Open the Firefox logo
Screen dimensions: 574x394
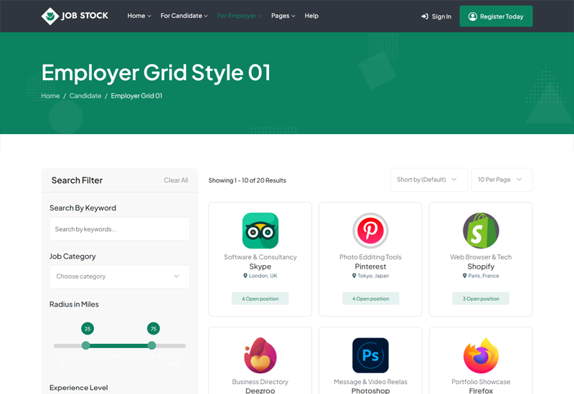point(481,355)
